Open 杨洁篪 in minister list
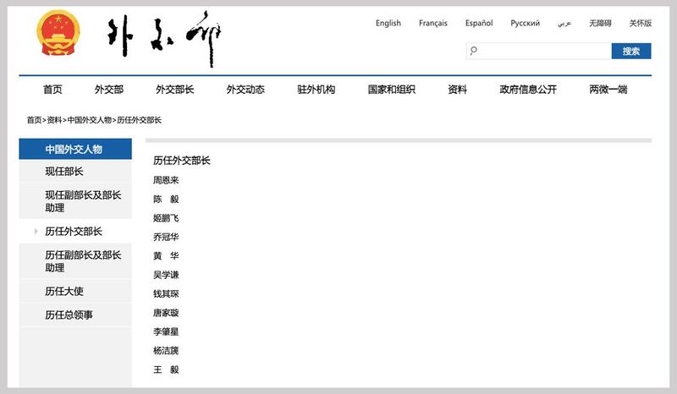 (x=166, y=351)
